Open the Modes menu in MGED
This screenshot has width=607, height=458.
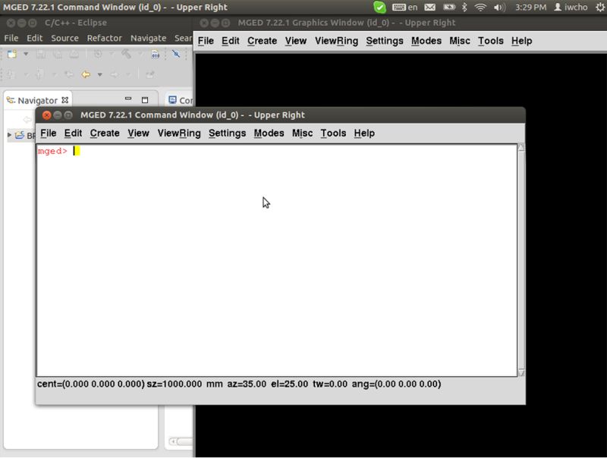(x=269, y=133)
